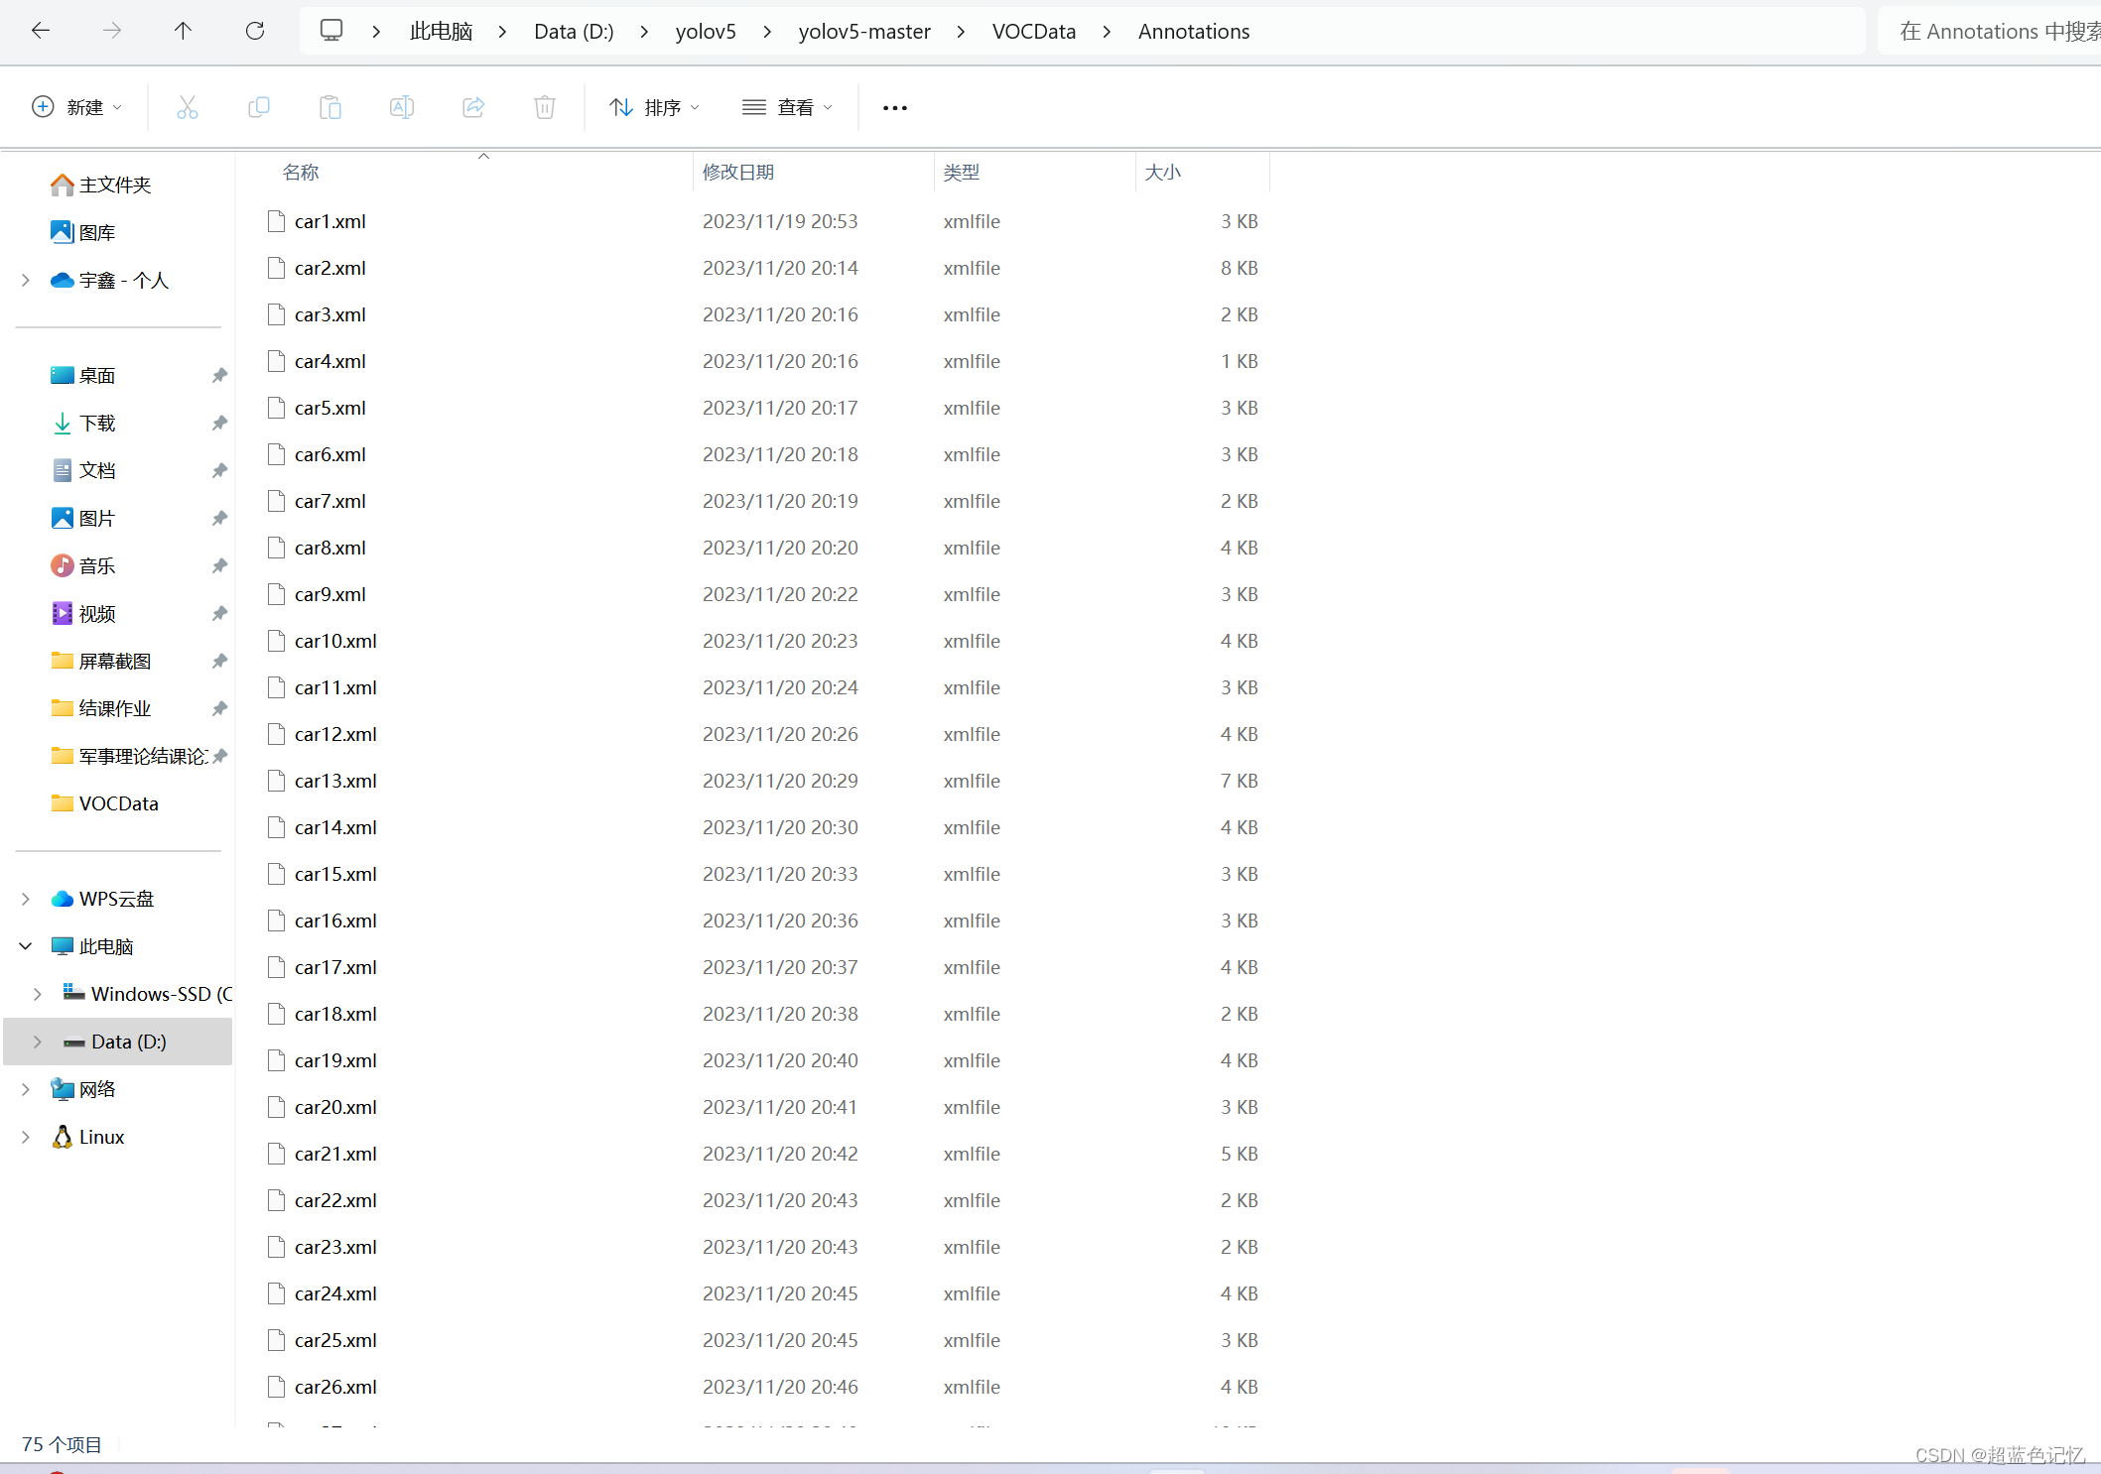This screenshot has width=2101, height=1474.
Task: Open the 新建 (New) dropdown
Action: 76,107
